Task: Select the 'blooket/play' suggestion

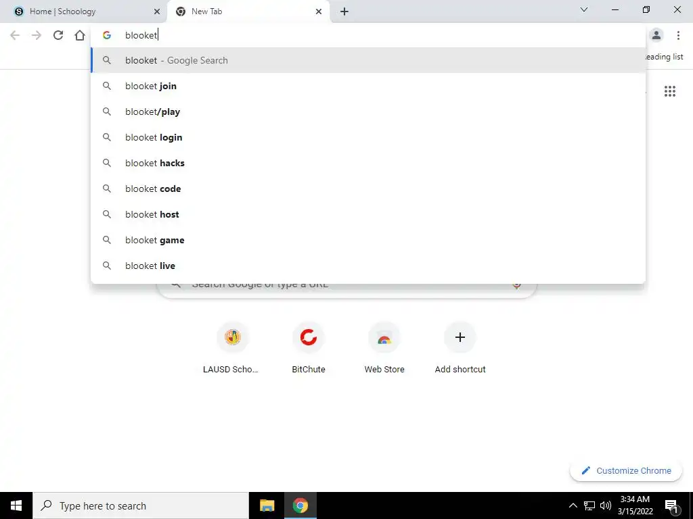Action: pos(367,112)
